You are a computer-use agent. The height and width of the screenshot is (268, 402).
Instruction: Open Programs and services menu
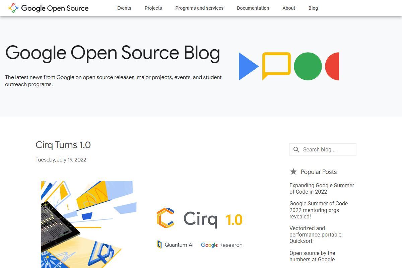click(199, 8)
